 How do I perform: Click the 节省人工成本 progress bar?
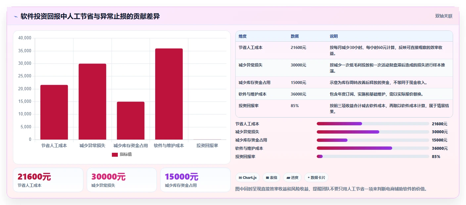(x=373, y=124)
